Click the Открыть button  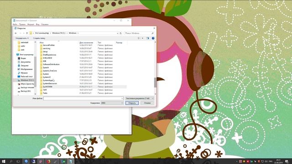click(132, 103)
